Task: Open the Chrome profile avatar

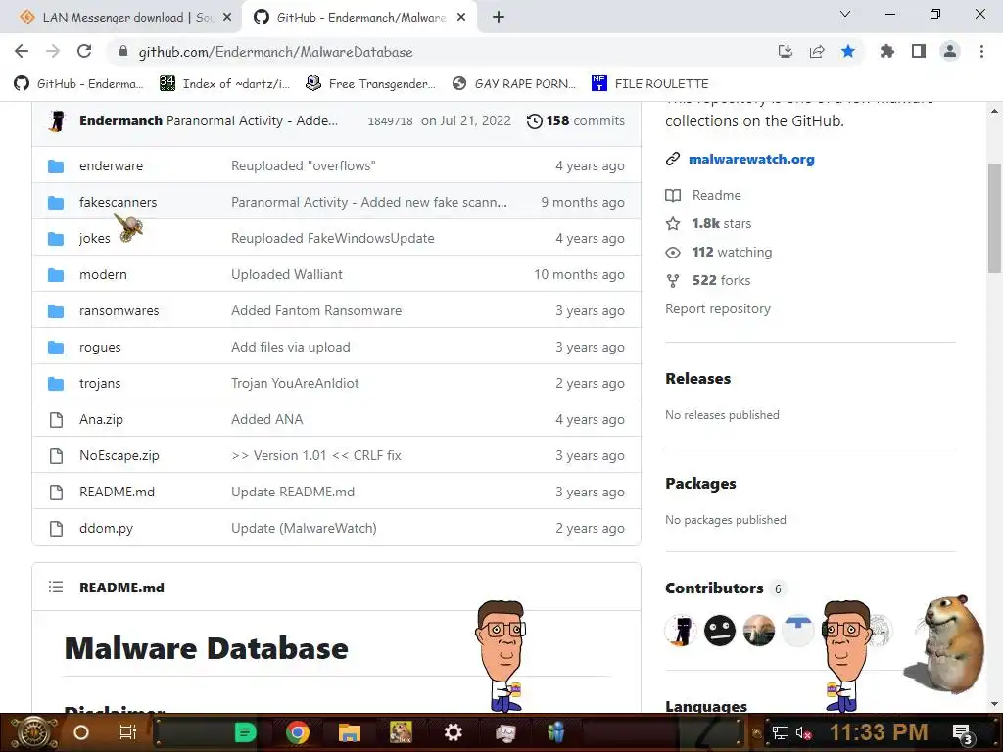Action: pos(950,51)
